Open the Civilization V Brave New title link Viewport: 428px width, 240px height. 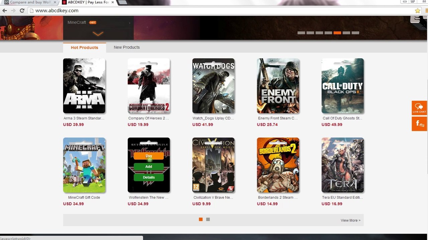tap(213, 198)
